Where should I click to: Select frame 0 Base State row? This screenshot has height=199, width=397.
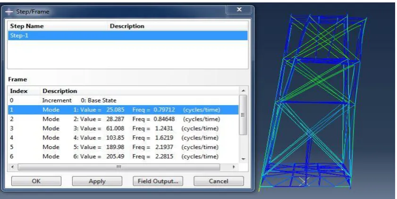coord(123,100)
